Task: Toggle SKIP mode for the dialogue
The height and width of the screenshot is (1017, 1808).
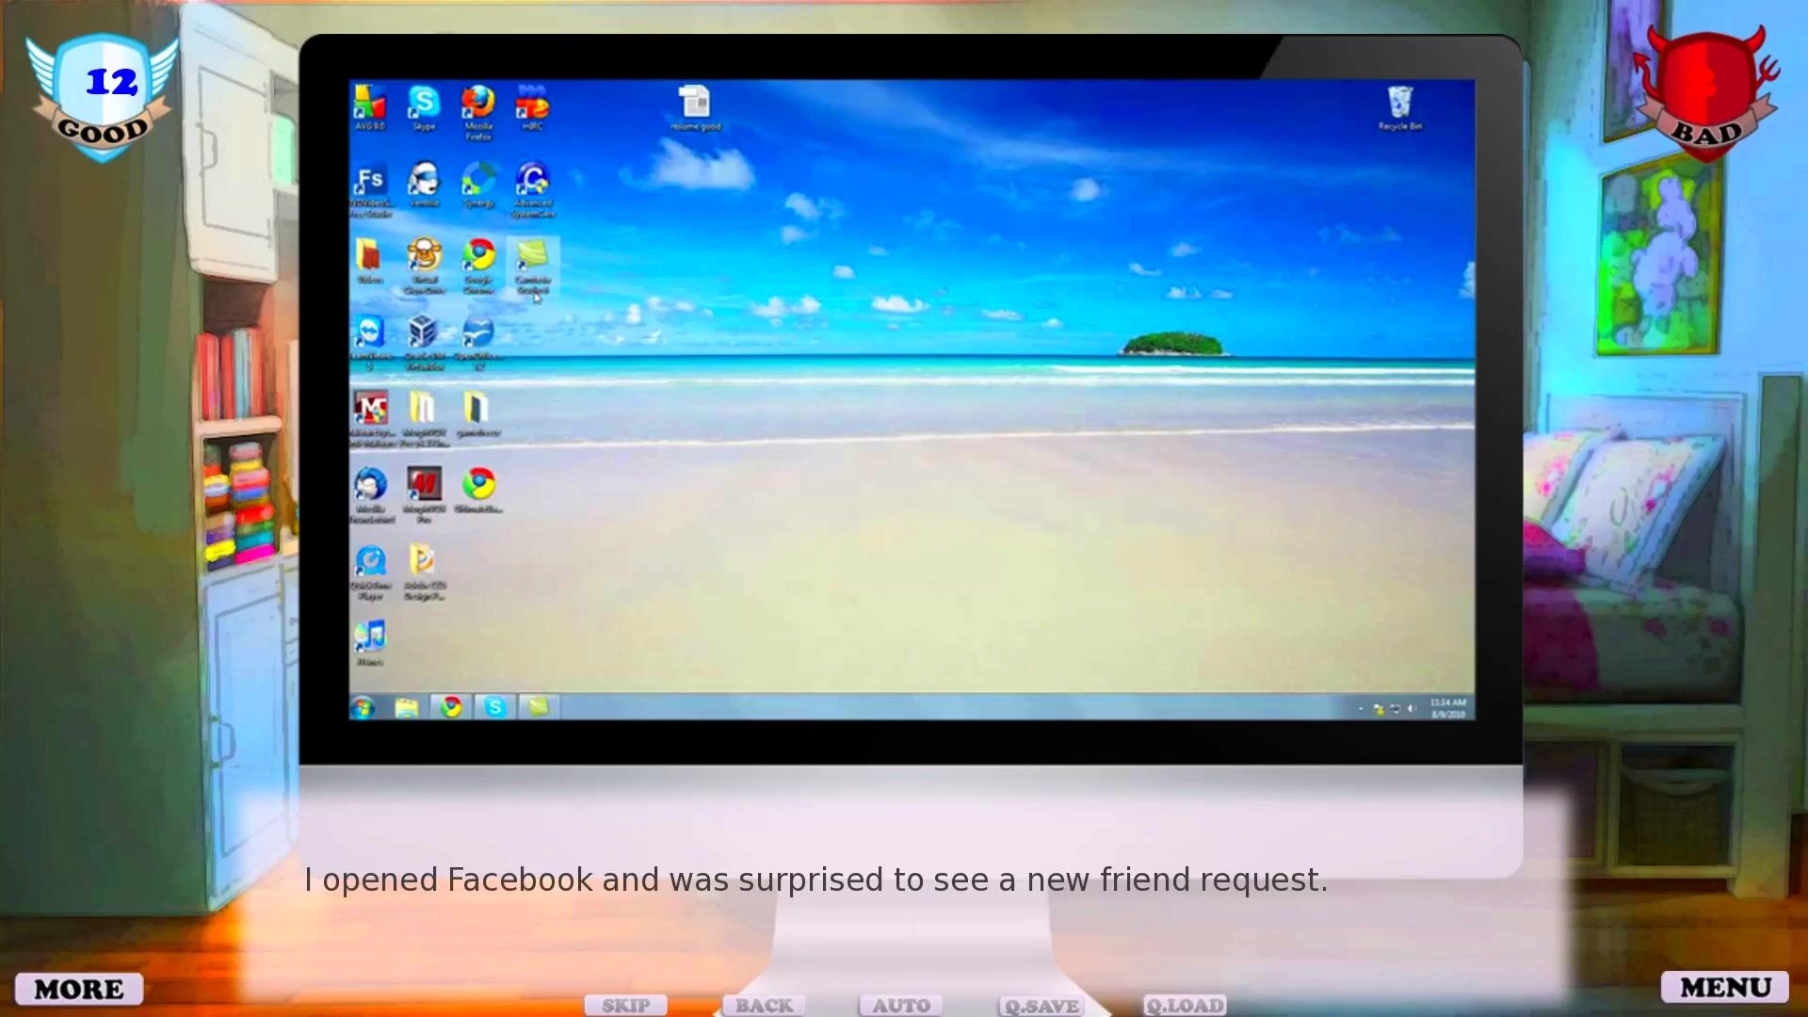Action: point(625,1006)
